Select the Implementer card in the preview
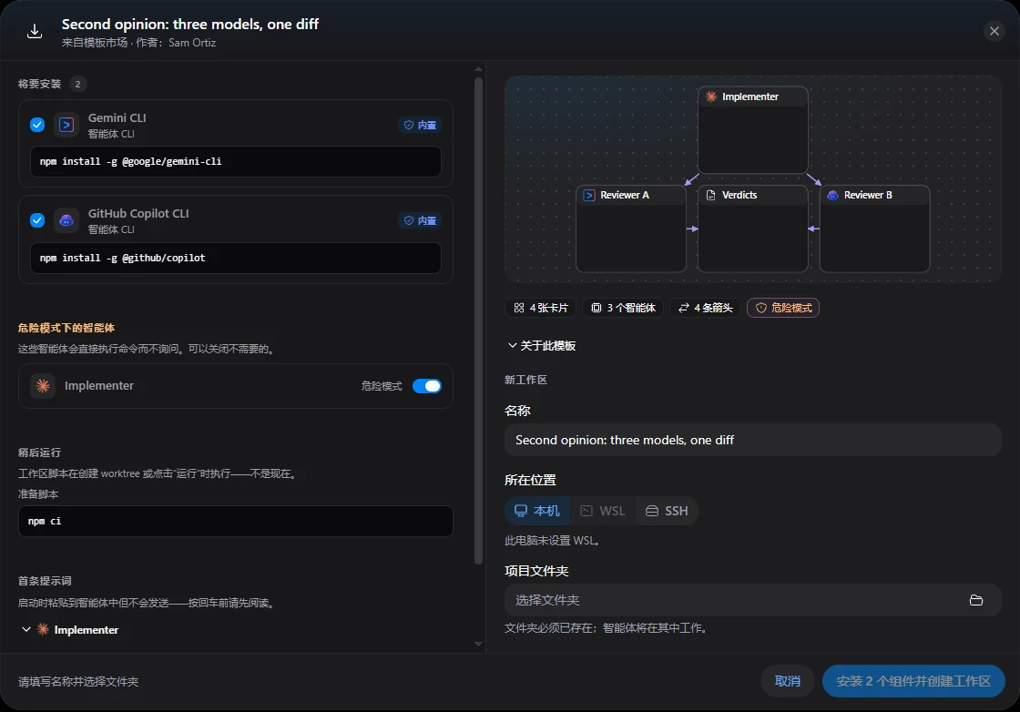 (752, 130)
